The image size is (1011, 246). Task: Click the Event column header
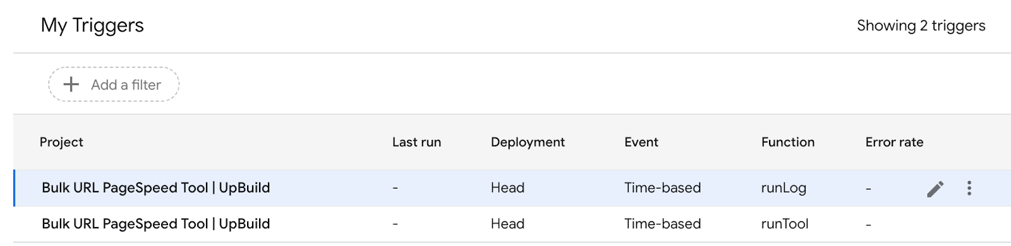point(641,142)
